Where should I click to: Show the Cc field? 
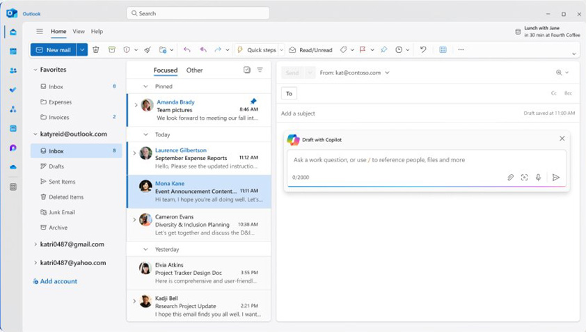554,93
